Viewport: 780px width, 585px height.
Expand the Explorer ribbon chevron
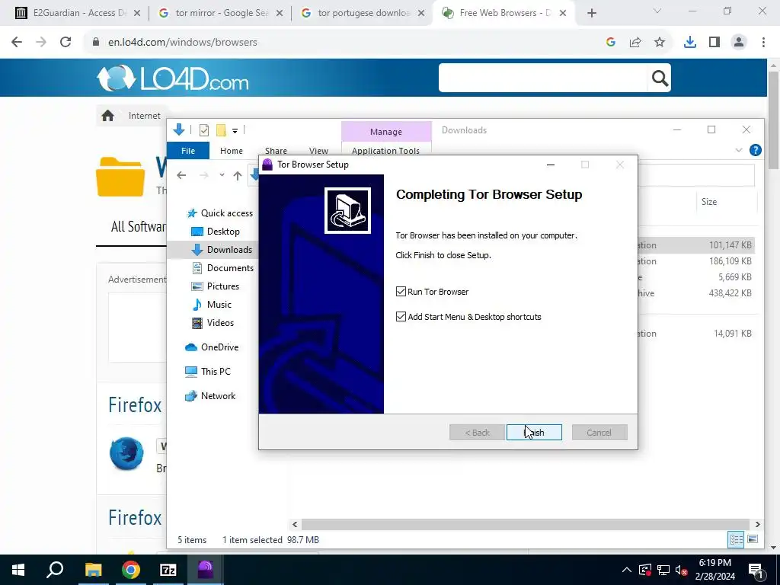[739, 150]
